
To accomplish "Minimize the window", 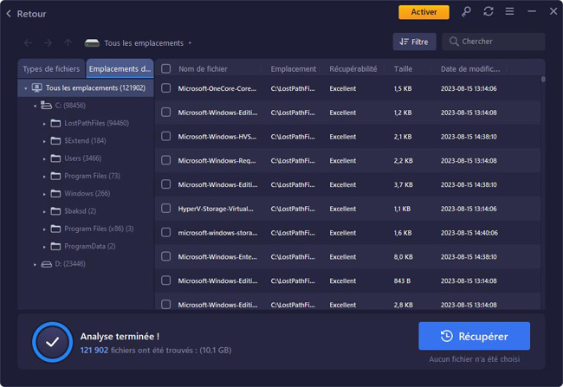I will [x=532, y=11].
